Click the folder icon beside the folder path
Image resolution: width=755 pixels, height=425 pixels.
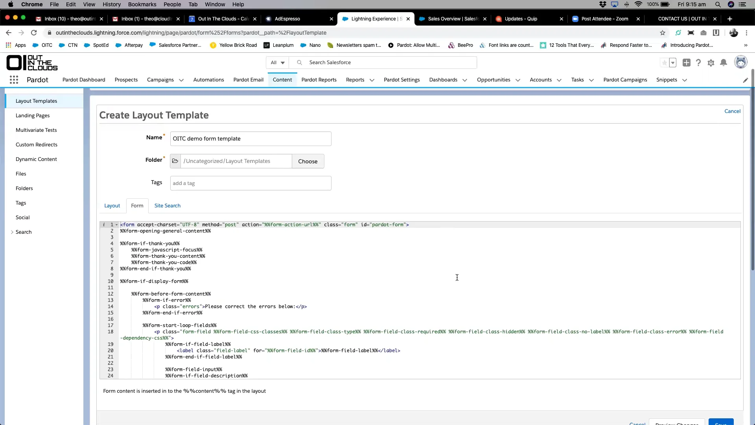tap(175, 161)
